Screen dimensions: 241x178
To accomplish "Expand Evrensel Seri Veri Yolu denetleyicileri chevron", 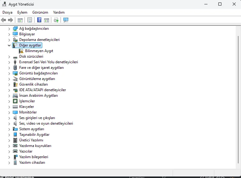I will tap(9, 62).
